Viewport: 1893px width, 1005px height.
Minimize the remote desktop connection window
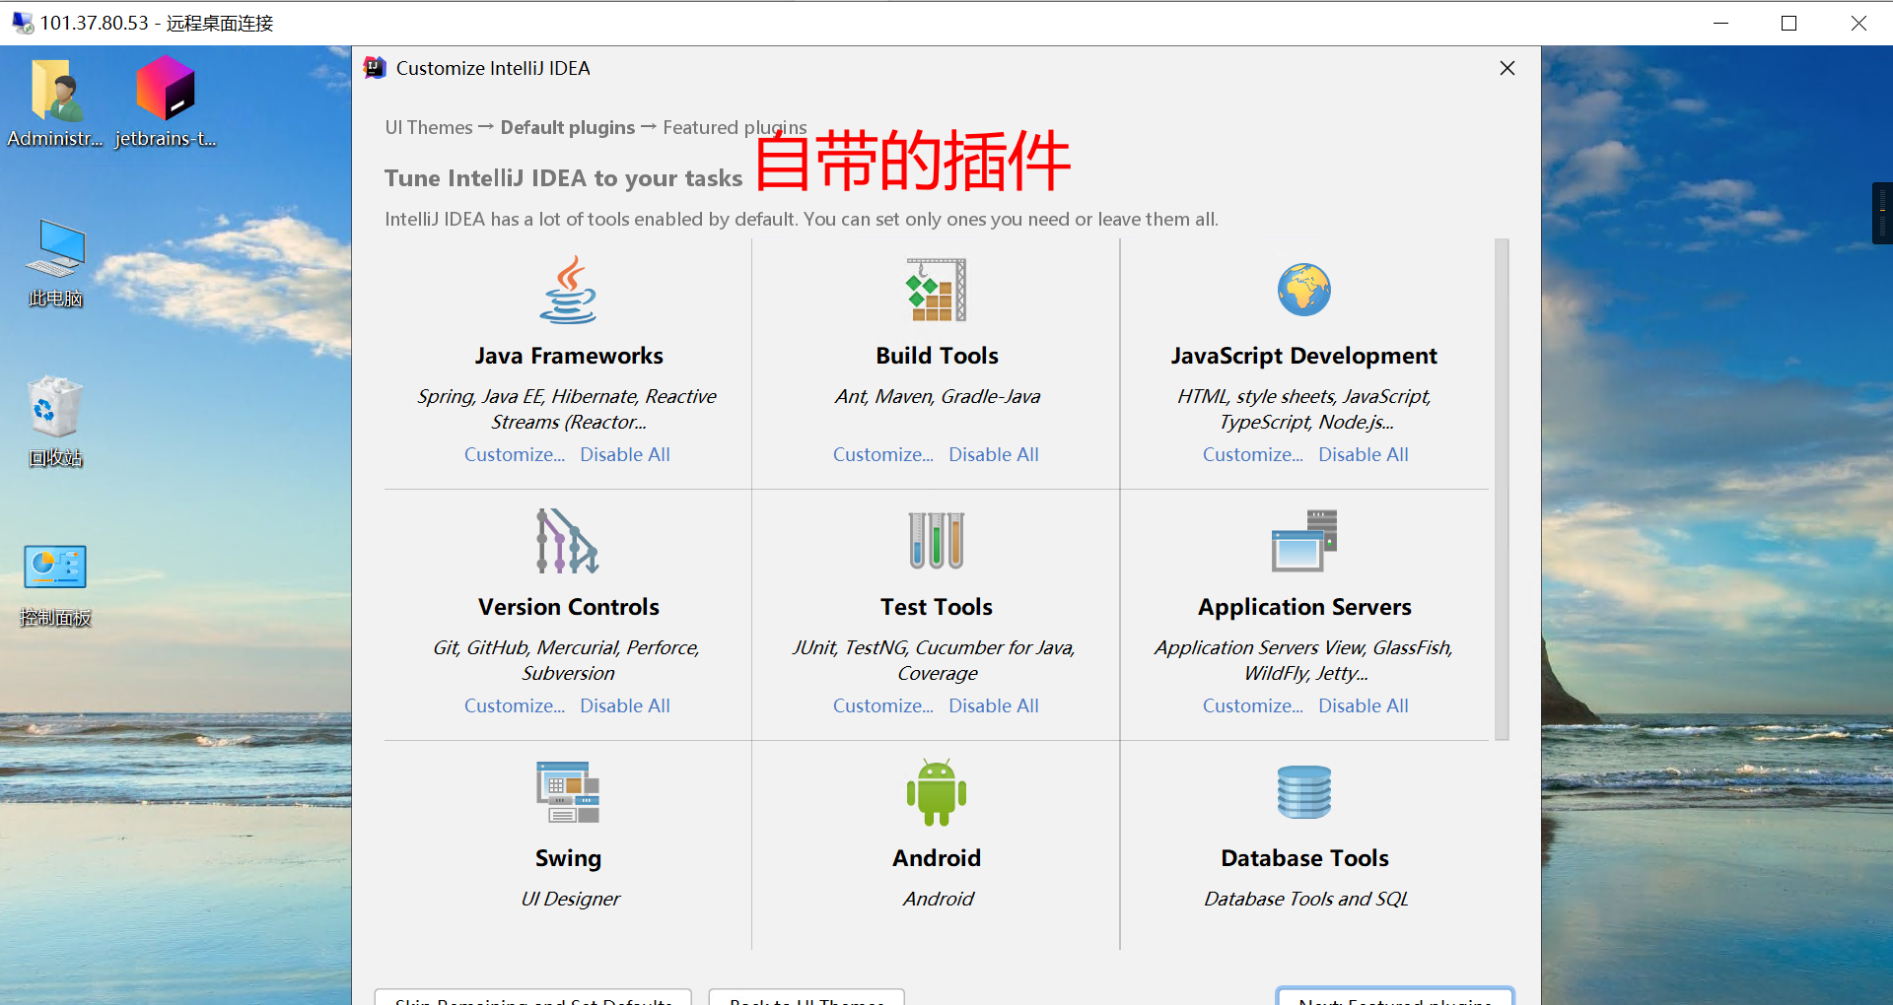(1721, 23)
